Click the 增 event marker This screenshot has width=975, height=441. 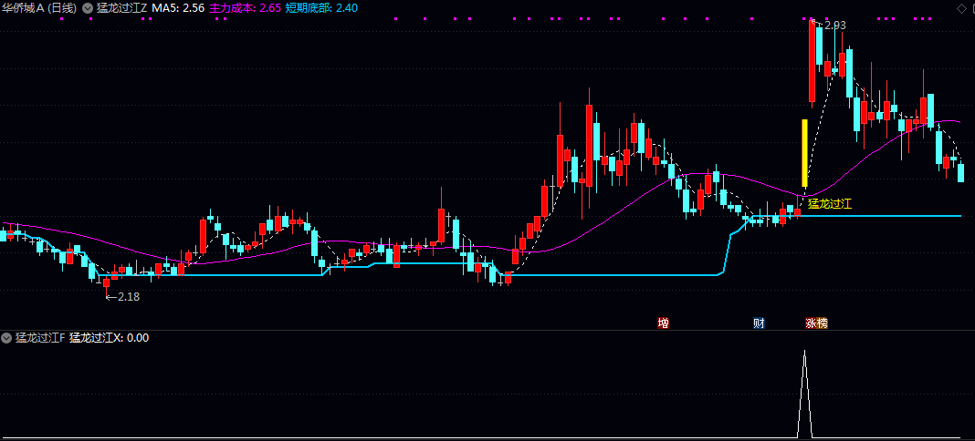pyautogui.click(x=664, y=323)
